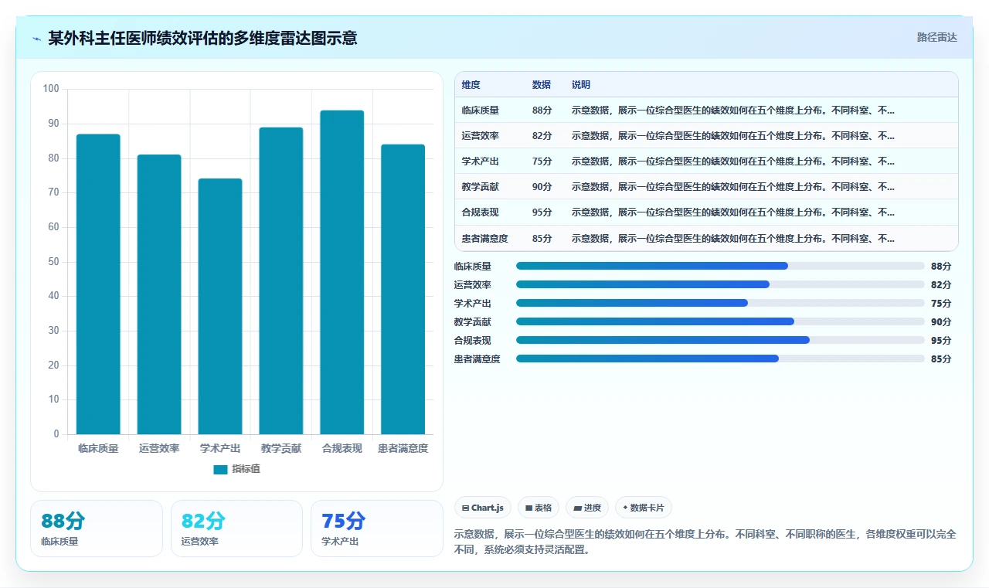Select the 数据卡片 tag chip
This screenshot has width=989, height=588.
(x=644, y=508)
